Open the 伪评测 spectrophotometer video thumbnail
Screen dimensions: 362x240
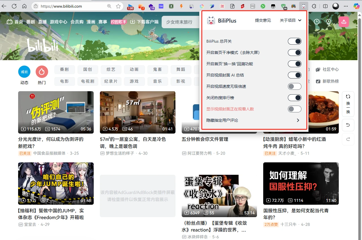tap(56, 112)
